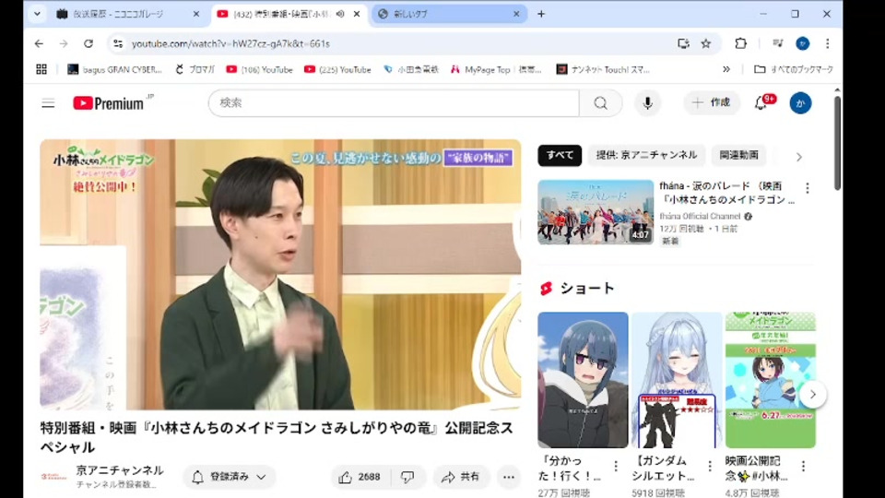The width and height of the screenshot is (885, 498).
Task: Open the 京アニチャンネル channel avatar
Action: tap(53, 477)
